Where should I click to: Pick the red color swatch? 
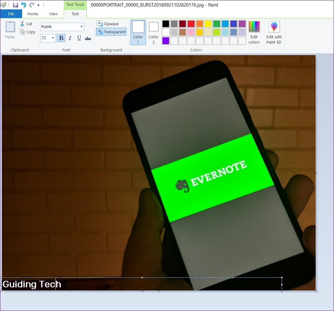pyautogui.click(x=191, y=24)
